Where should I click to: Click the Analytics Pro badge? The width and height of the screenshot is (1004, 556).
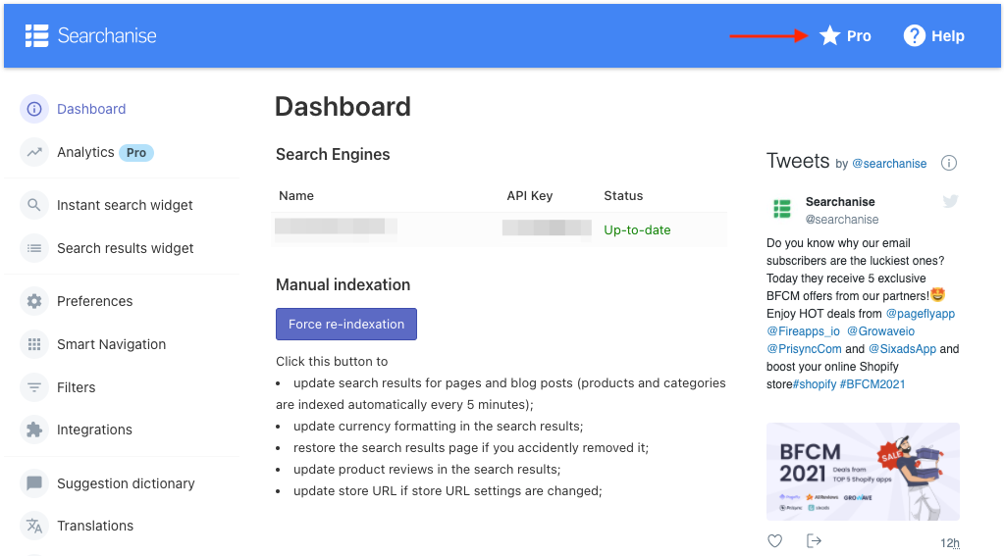pos(136,153)
